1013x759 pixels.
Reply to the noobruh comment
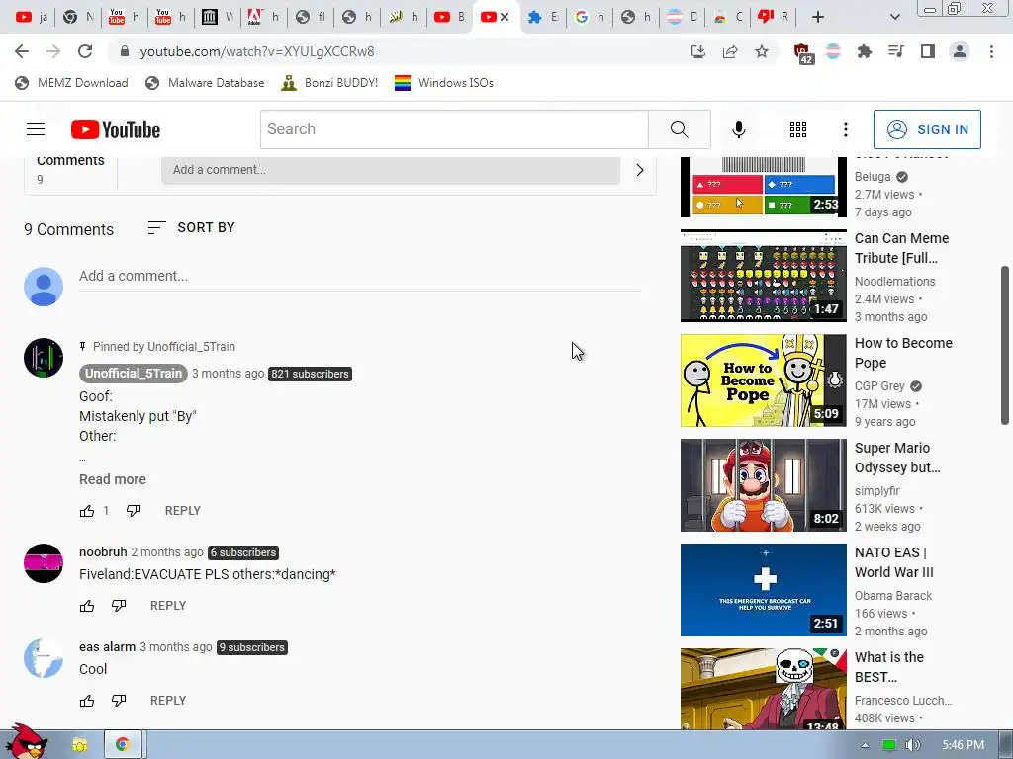[168, 606]
